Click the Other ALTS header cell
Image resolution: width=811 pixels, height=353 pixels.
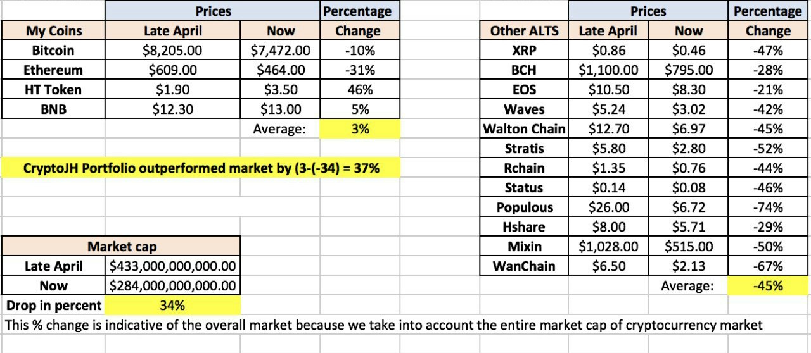(524, 31)
